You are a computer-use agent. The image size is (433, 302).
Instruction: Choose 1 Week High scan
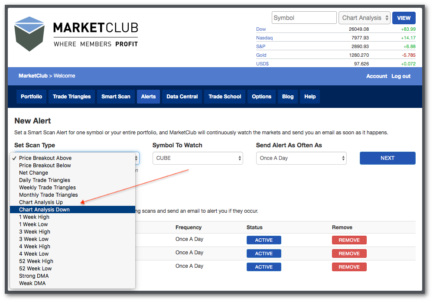[73, 217]
